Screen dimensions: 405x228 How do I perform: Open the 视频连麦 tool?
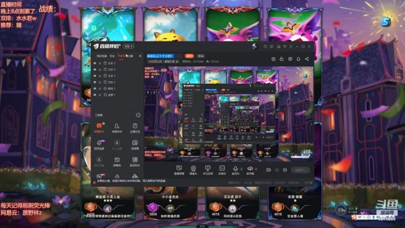99,145
